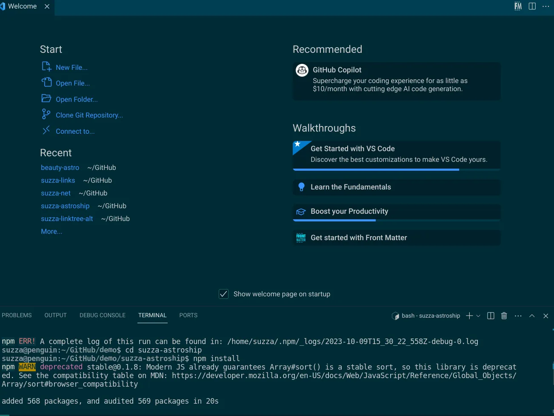Image resolution: width=554 pixels, height=416 pixels.
Task: Click the Get Started with VS Code progress bar
Action: pyautogui.click(x=397, y=169)
